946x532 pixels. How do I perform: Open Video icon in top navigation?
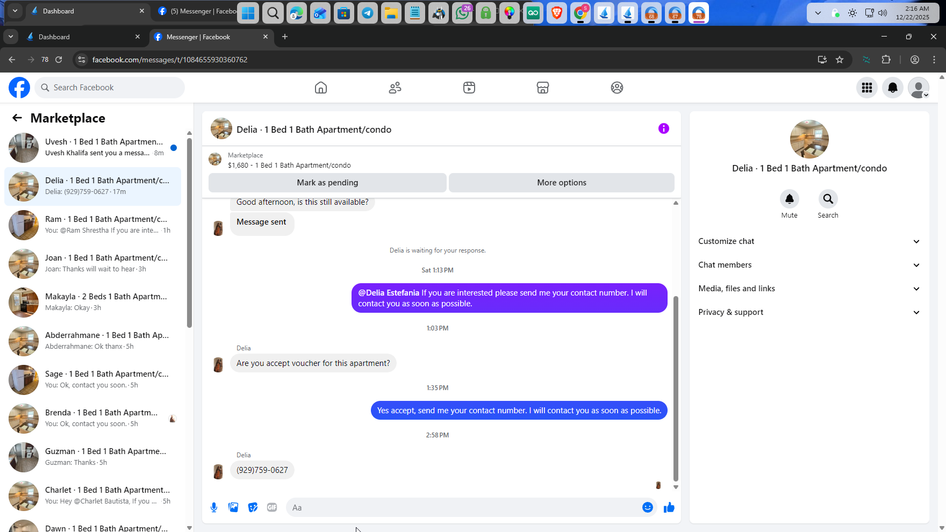[x=469, y=88]
